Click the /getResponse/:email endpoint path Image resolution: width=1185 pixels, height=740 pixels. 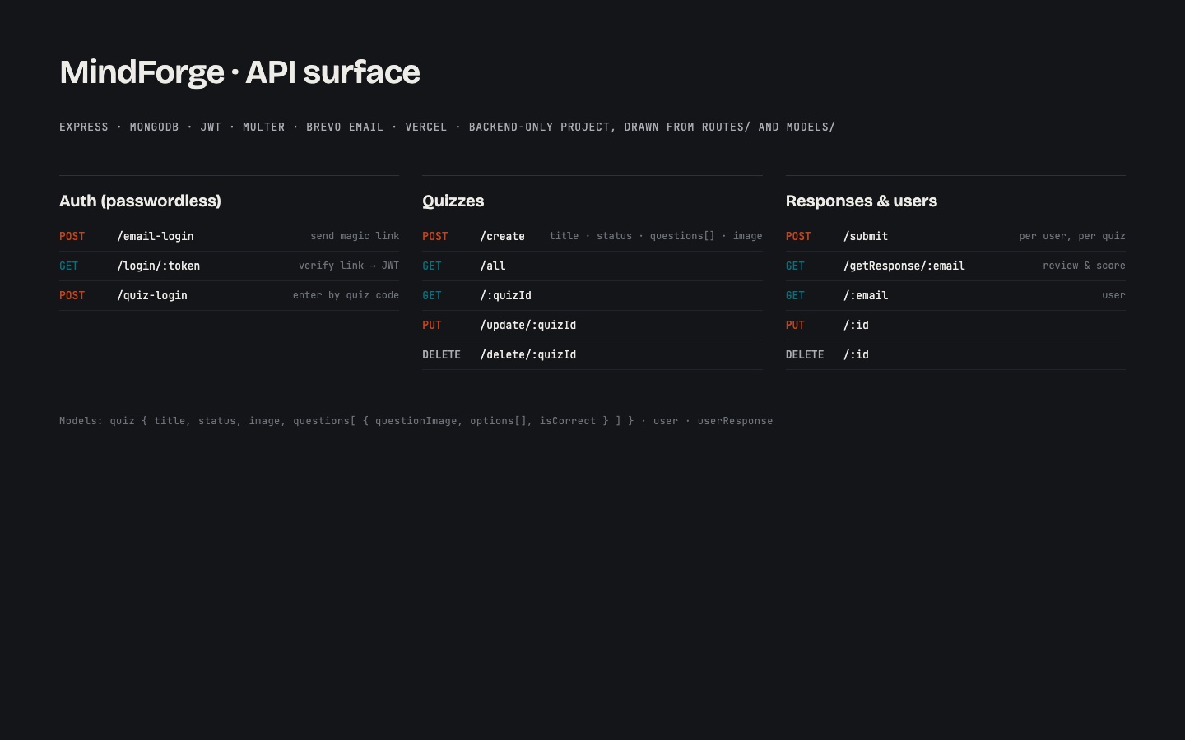click(904, 266)
